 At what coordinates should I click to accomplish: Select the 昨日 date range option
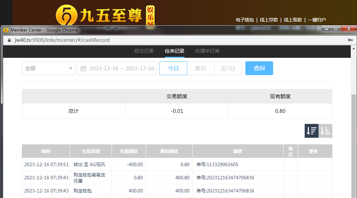click(x=201, y=68)
